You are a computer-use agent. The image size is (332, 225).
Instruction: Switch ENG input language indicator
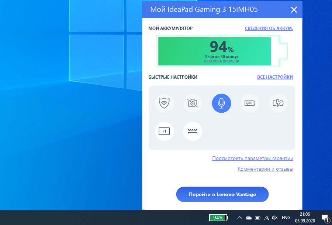pyautogui.click(x=286, y=218)
